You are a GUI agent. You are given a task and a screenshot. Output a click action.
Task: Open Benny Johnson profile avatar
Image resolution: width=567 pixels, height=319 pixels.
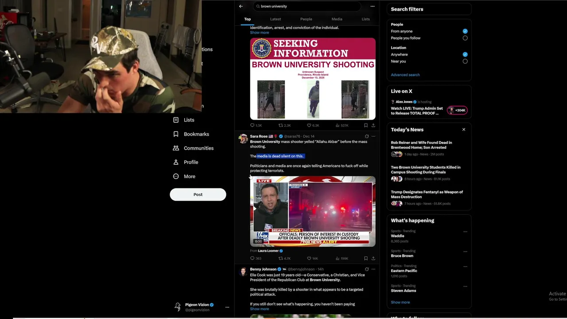[243, 272]
